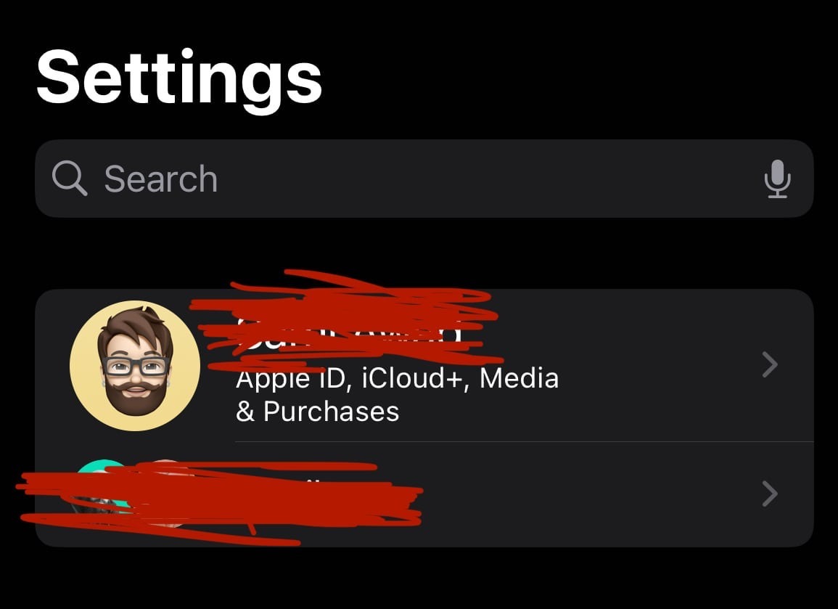Click the word Media in account subtitle

519,379
